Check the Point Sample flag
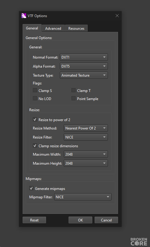The width and height of the screenshot is (150, 247). click(73, 99)
